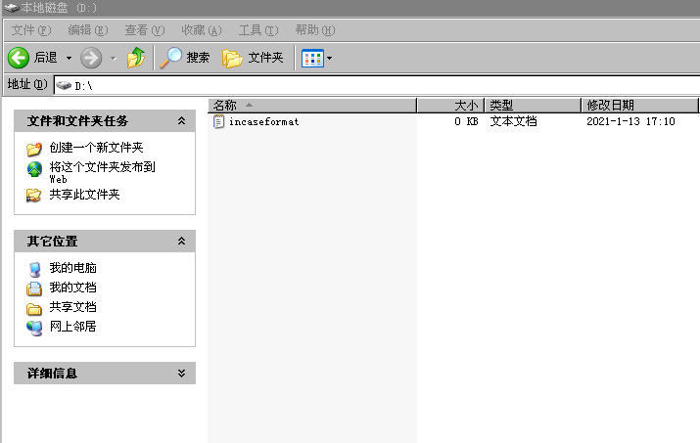
Task: Open the Views dropdown arrow
Action: coord(329,59)
